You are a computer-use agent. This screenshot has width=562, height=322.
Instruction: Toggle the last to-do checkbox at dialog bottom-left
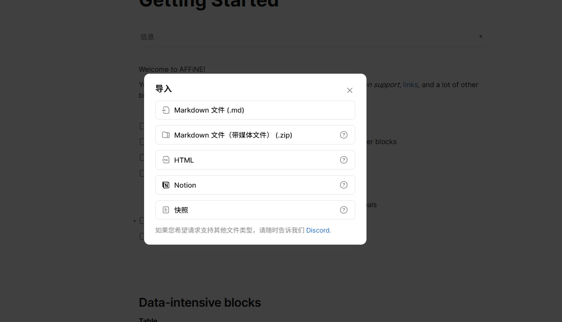142,236
